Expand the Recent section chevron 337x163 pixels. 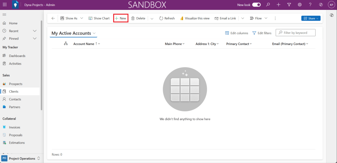click(x=35, y=31)
